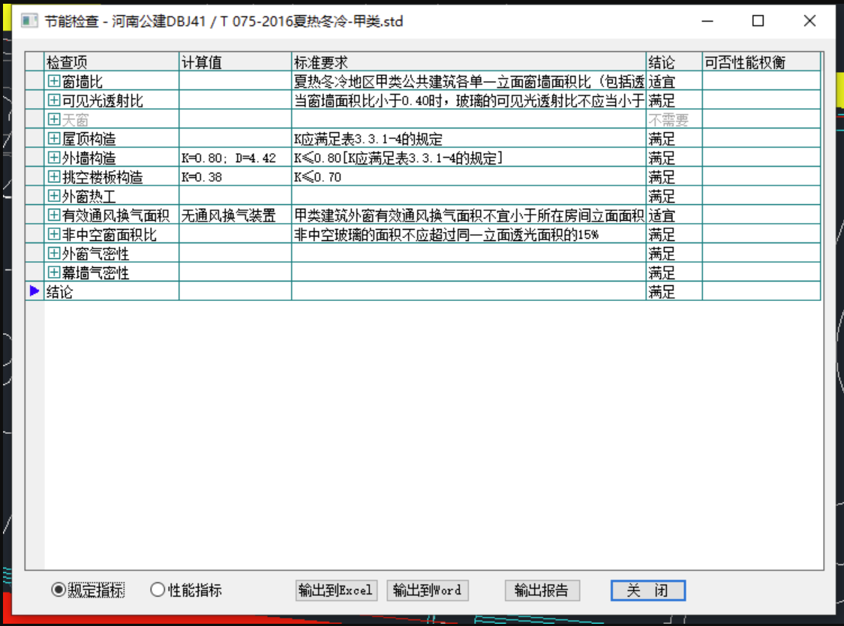Expand the 屋顶构造 row

coord(54,139)
